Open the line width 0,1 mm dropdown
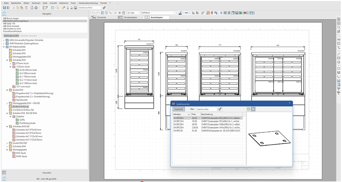Image resolution: width=342 pixels, height=182 pixels. (x=139, y=13)
